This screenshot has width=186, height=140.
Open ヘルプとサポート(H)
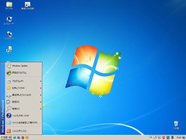pyautogui.click(x=24, y=116)
